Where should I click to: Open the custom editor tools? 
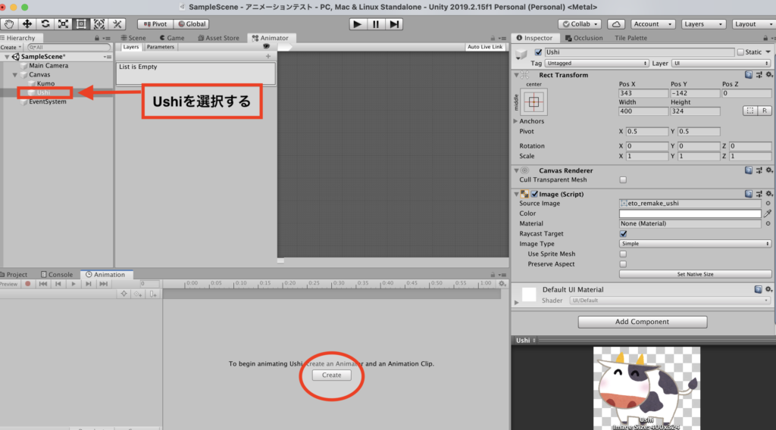tap(117, 23)
